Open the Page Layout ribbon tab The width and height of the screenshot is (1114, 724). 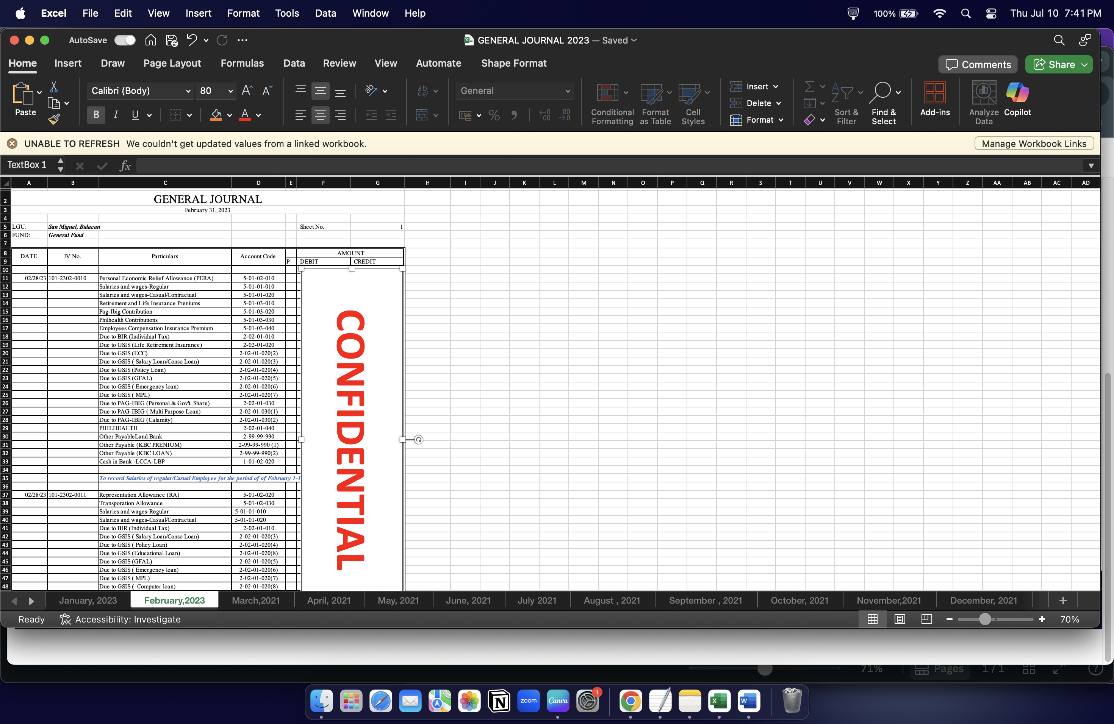[x=172, y=63]
